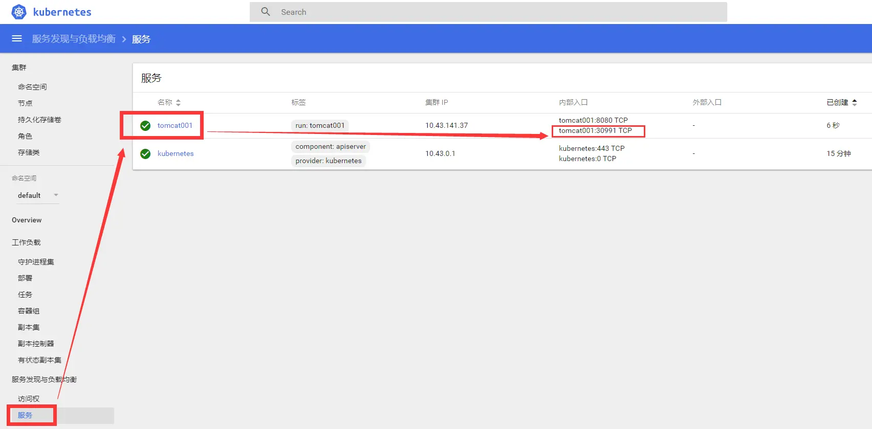The height and width of the screenshot is (429, 872).
Task: Click the 6 秒 creation time
Action: tap(833, 125)
